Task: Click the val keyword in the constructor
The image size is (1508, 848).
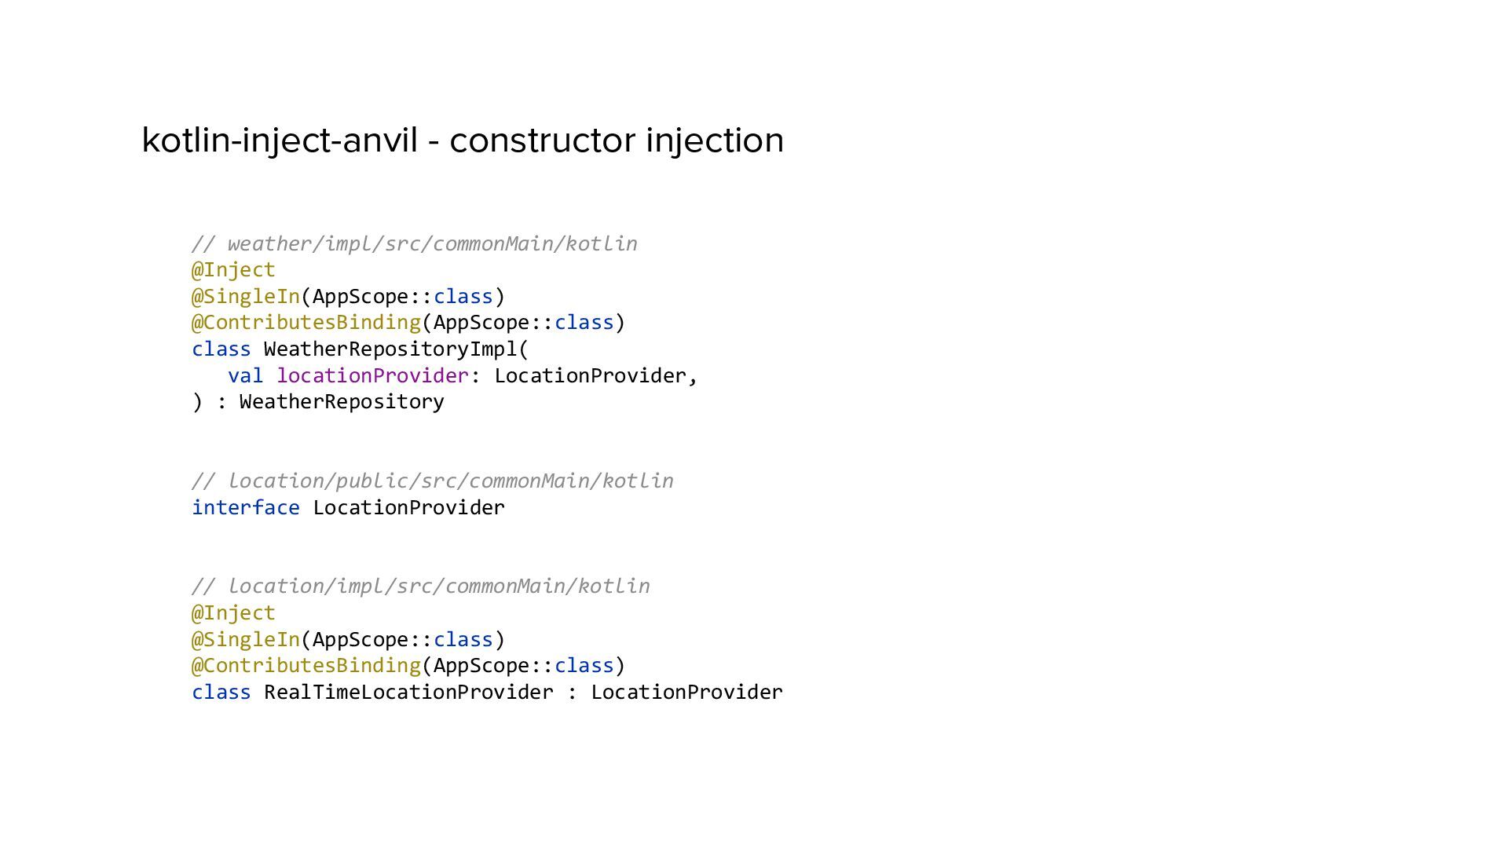Action: [245, 376]
